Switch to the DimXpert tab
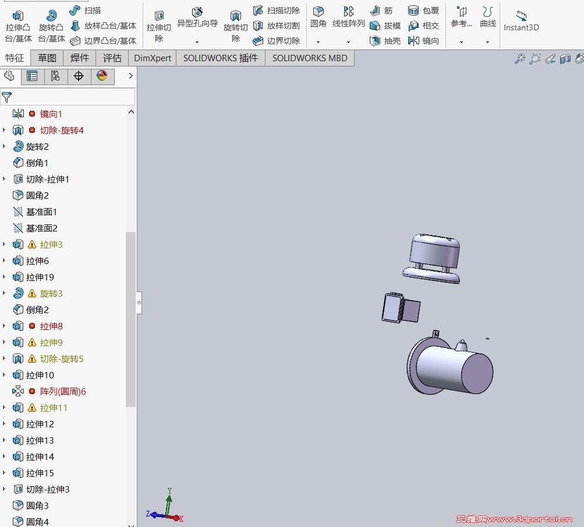Viewport: 584px width, 527px height. 153,58
